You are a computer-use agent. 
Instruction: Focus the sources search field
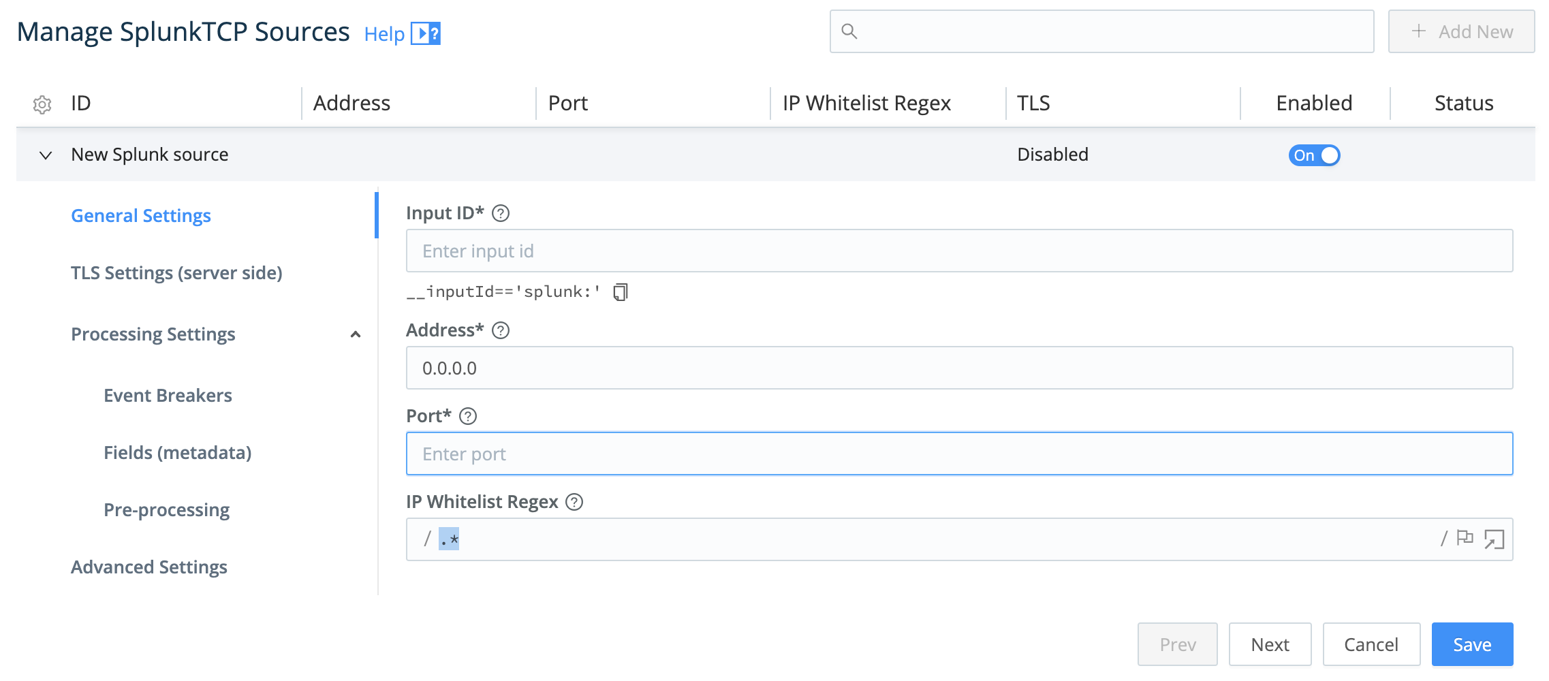tap(1101, 31)
